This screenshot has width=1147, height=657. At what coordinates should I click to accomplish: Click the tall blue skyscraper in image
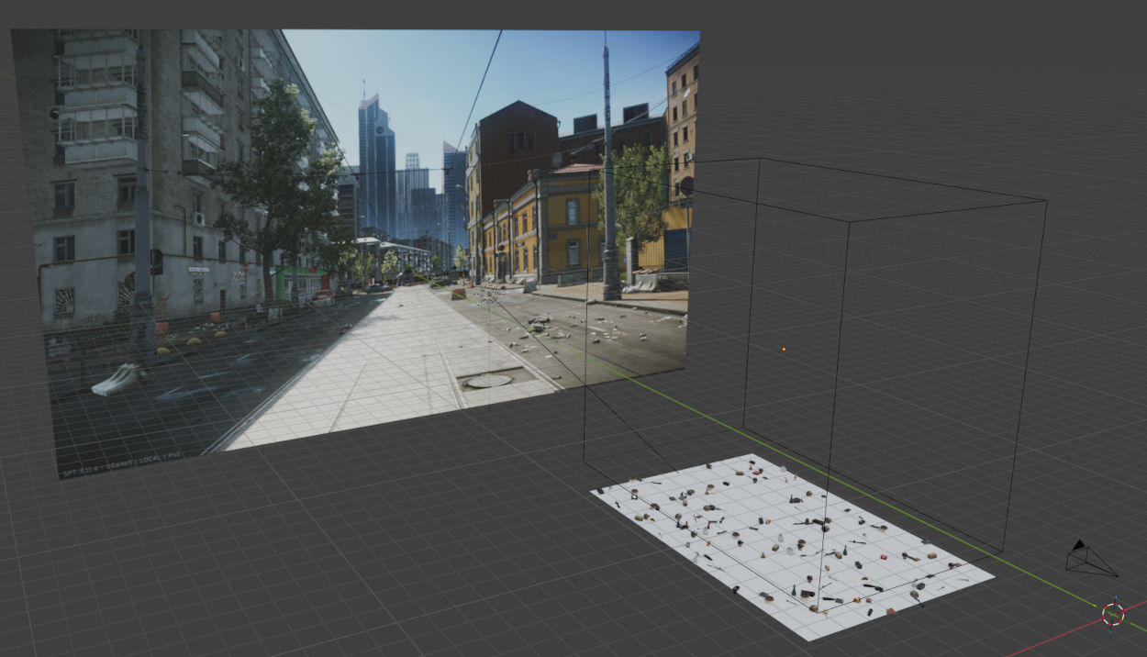(376, 165)
